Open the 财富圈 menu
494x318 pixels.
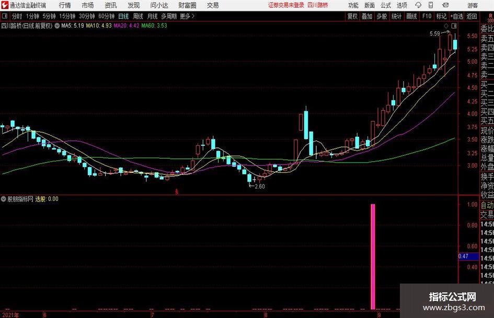pyautogui.click(x=187, y=5)
